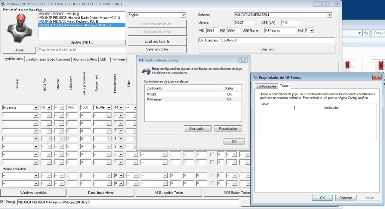Close the Propriedades de MJ-Teensy window
Image resolution: width=385 pixels, height=209 pixels.
(377, 77)
